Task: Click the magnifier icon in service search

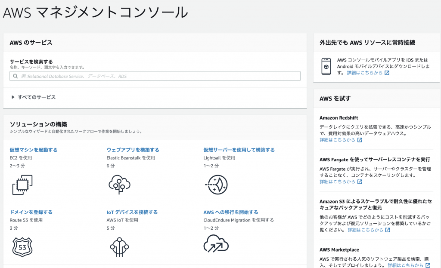Action: pos(16,76)
